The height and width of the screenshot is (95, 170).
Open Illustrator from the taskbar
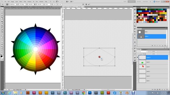(x=40, y=93)
